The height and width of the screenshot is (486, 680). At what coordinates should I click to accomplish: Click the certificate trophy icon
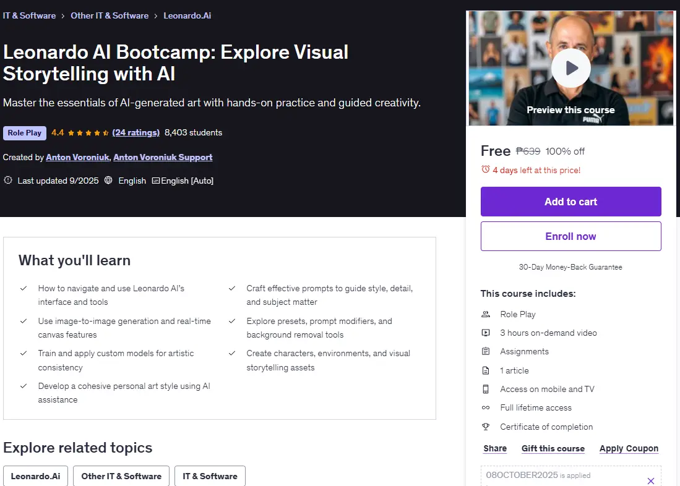[x=486, y=427]
